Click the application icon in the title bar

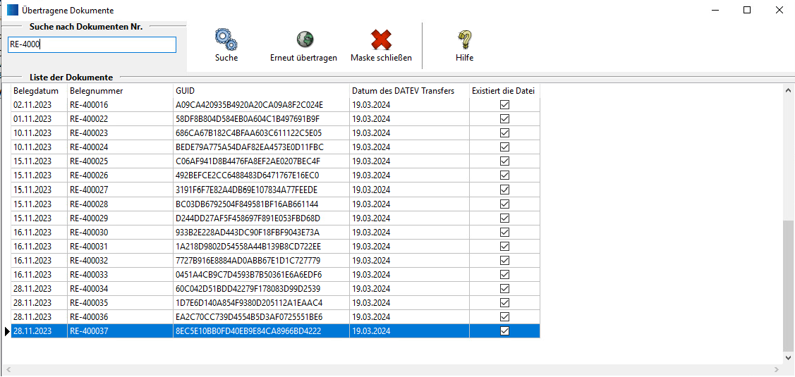[x=13, y=11]
